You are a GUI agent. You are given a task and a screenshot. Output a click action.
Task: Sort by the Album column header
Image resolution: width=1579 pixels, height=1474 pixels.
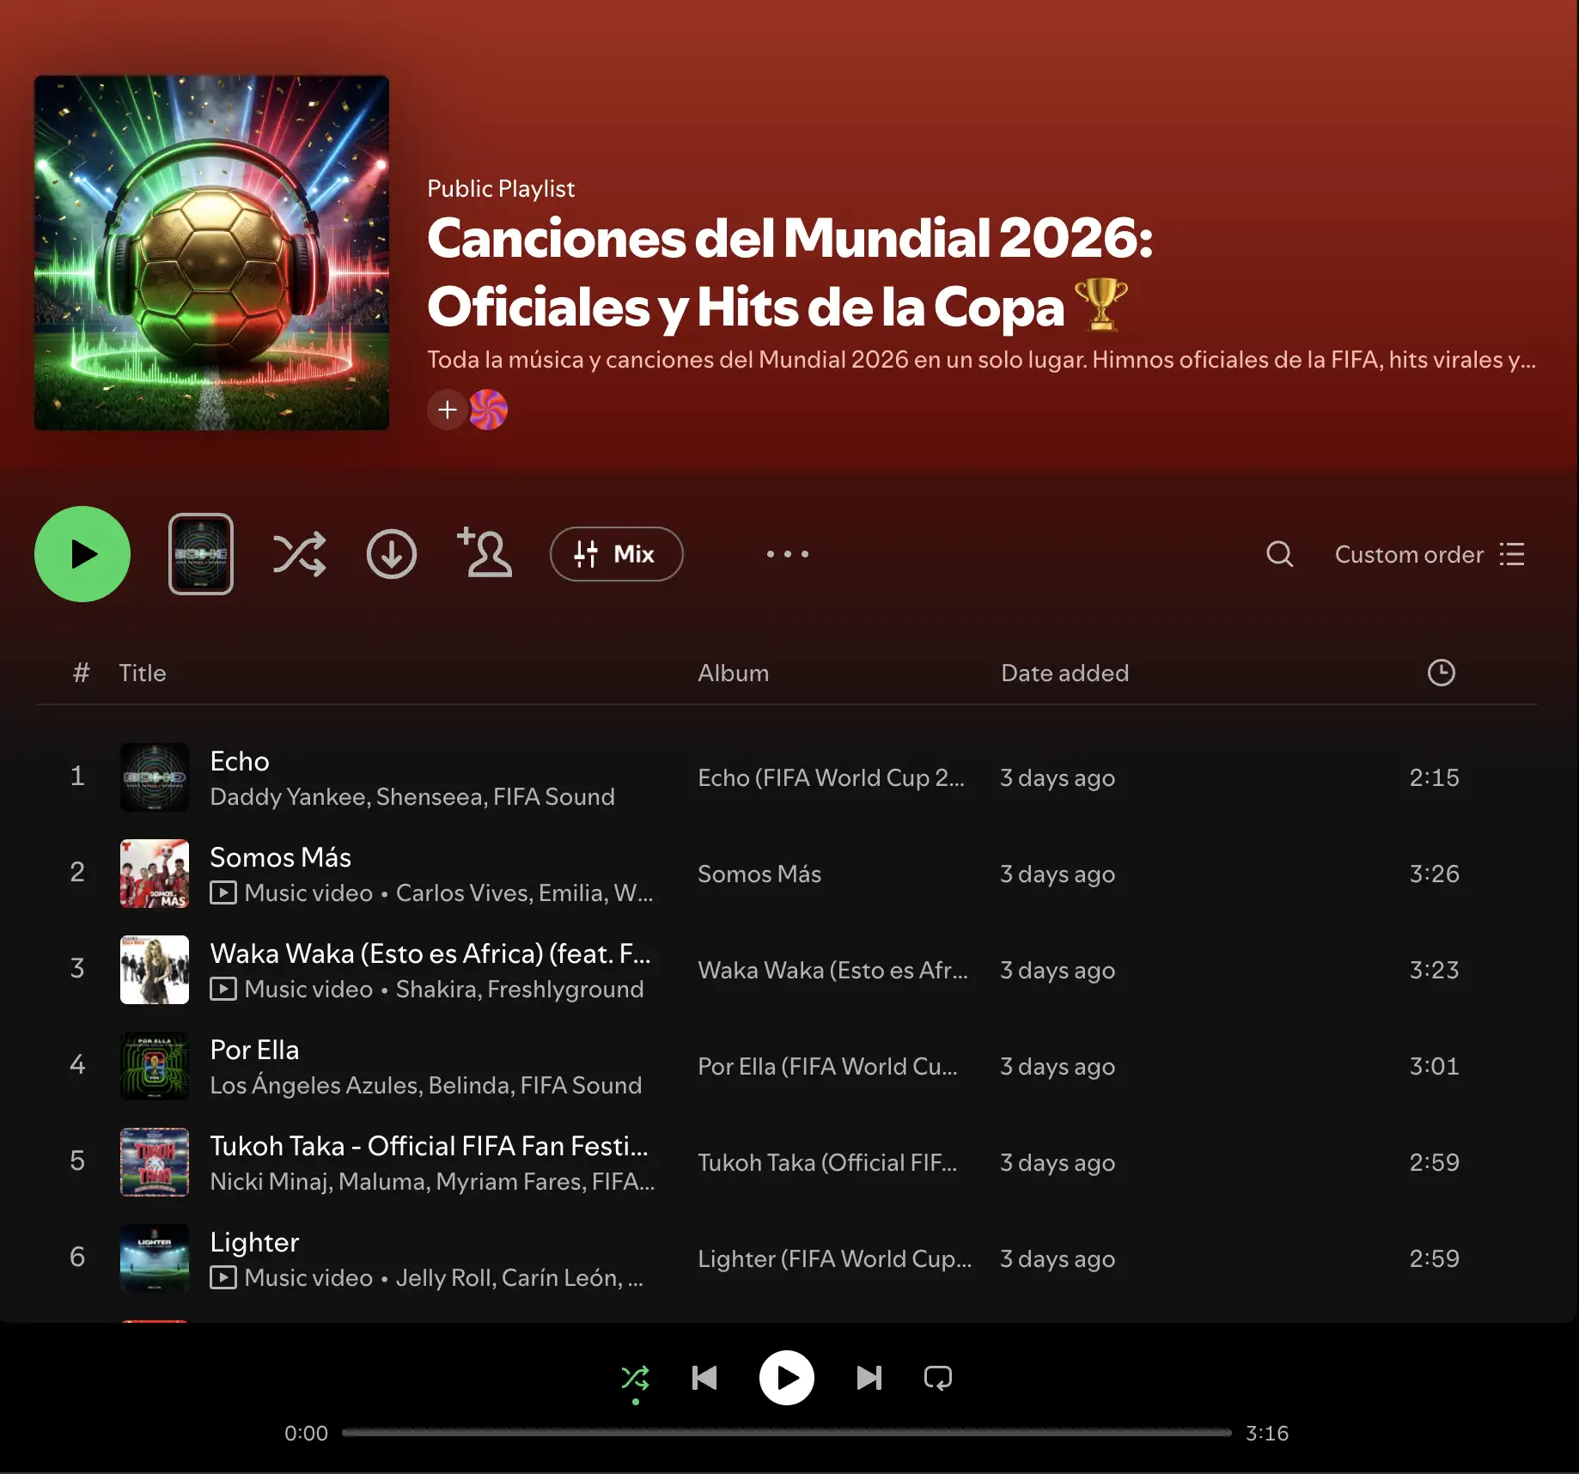point(733,673)
